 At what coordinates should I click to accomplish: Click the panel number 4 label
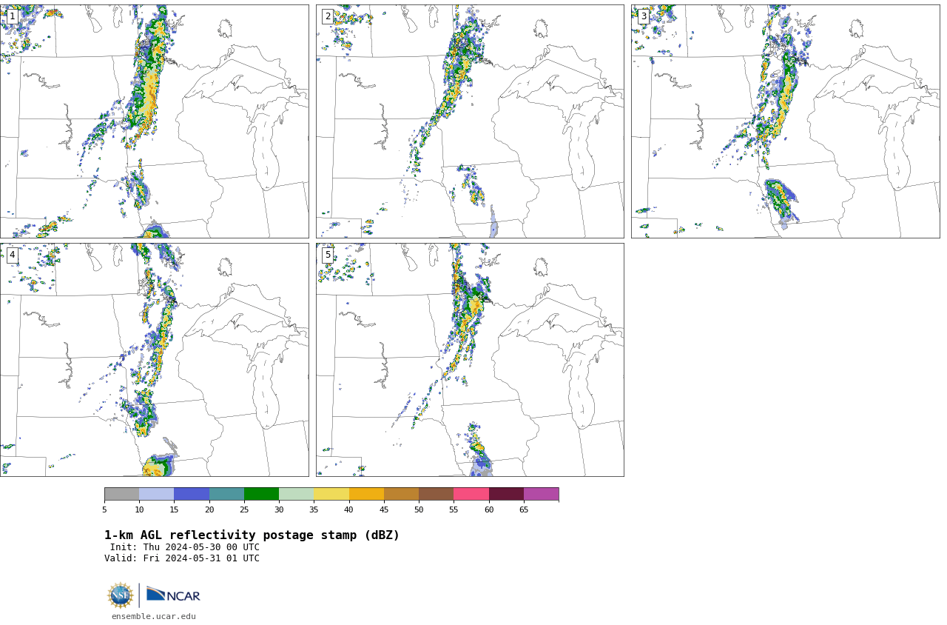pyautogui.click(x=12, y=255)
